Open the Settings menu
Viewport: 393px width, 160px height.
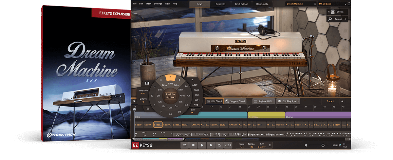point(158,4)
